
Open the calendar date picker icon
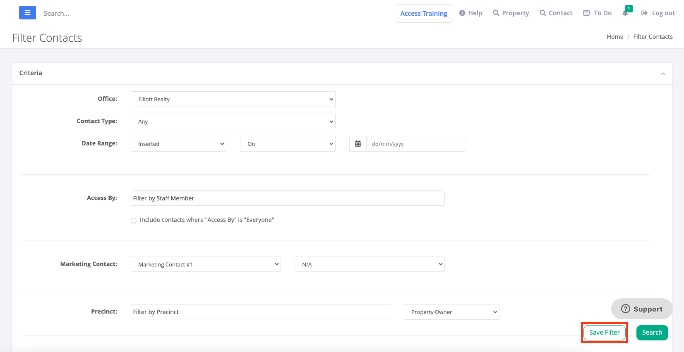tap(358, 144)
